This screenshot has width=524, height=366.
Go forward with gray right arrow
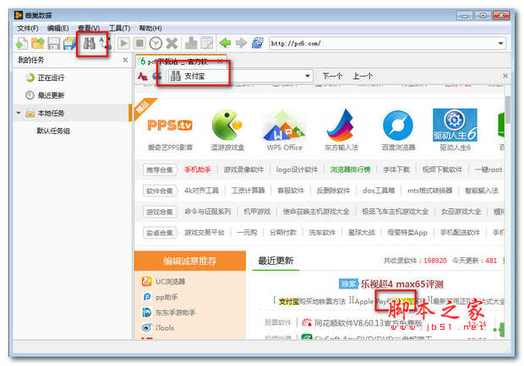coord(241,43)
